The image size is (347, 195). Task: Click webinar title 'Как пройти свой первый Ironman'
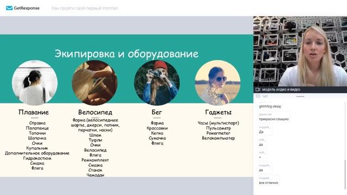pos(85,8)
